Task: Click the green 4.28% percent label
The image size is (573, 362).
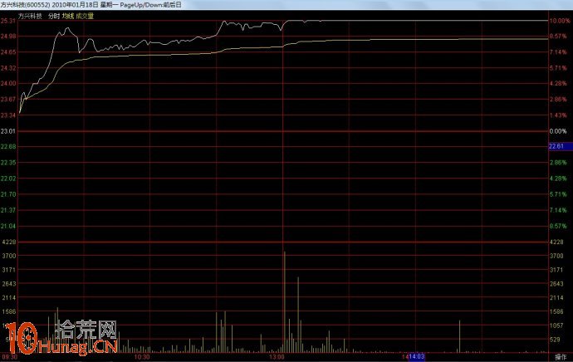Action: coord(558,179)
